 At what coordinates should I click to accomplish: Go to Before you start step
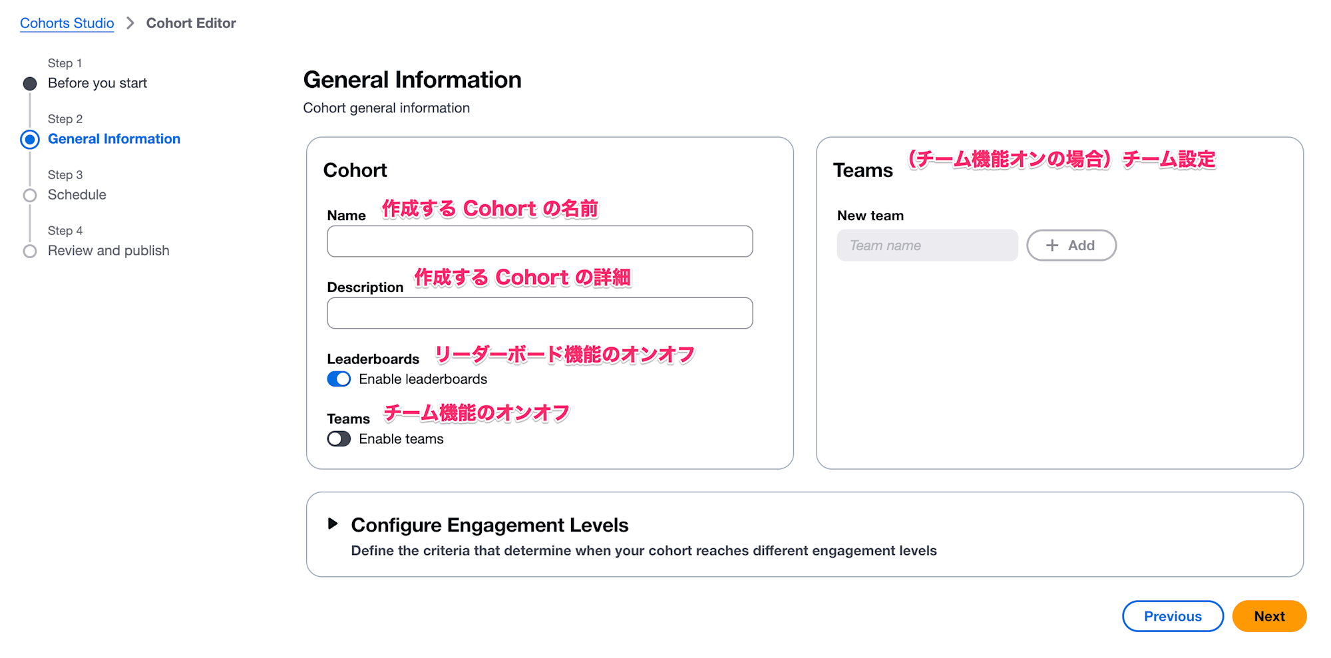click(x=97, y=83)
